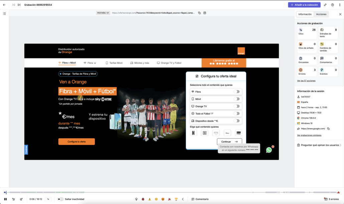Open the Orange TV y Fútbol nav item
This screenshot has height=204, width=344.
click(x=169, y=63)
